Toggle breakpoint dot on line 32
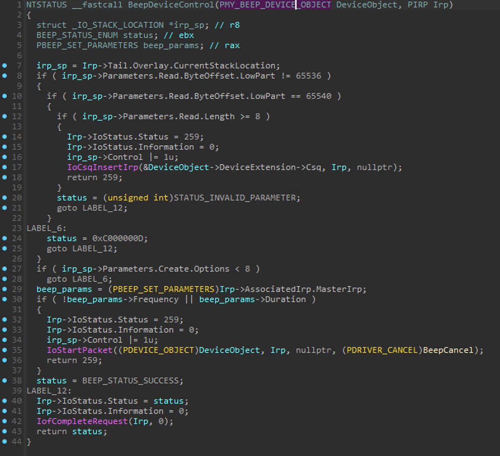This screenshot has width=500, height=456. tap(5, 319)
